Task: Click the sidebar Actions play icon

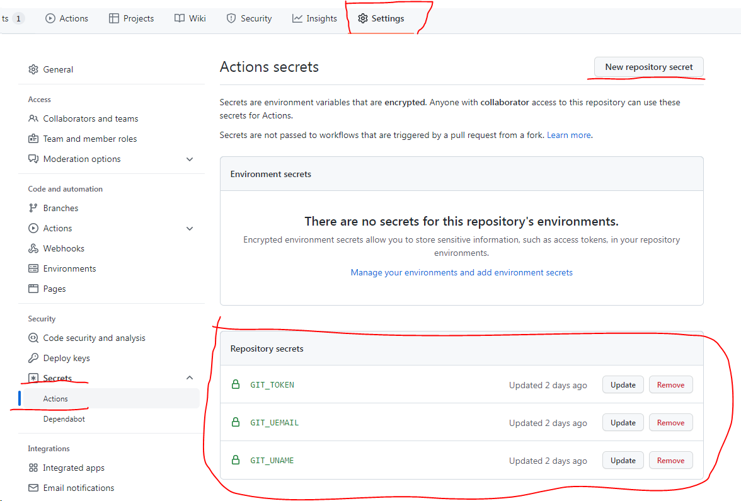Action: [33, 228]
